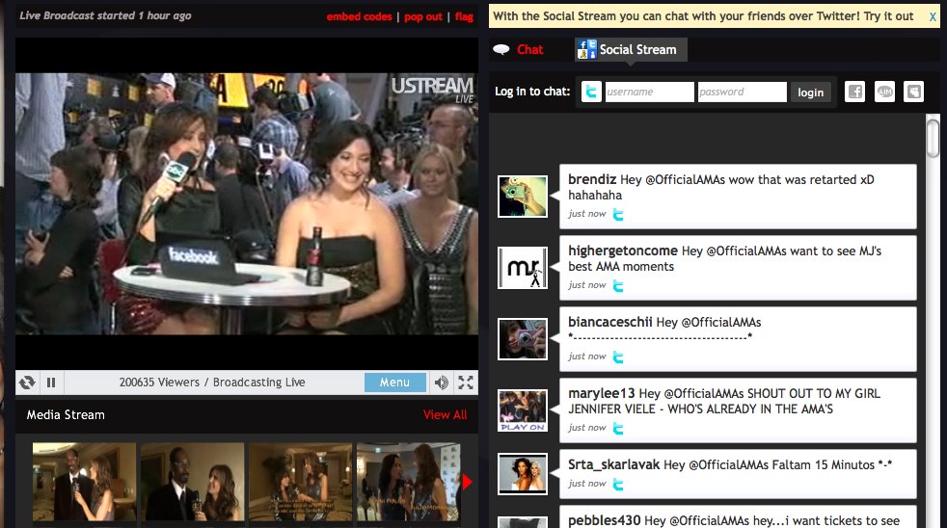The height and width of the screenshot is (528, 947).
Task: Focus the username input field
Action: pyautogui.click(x=649, y=92)
